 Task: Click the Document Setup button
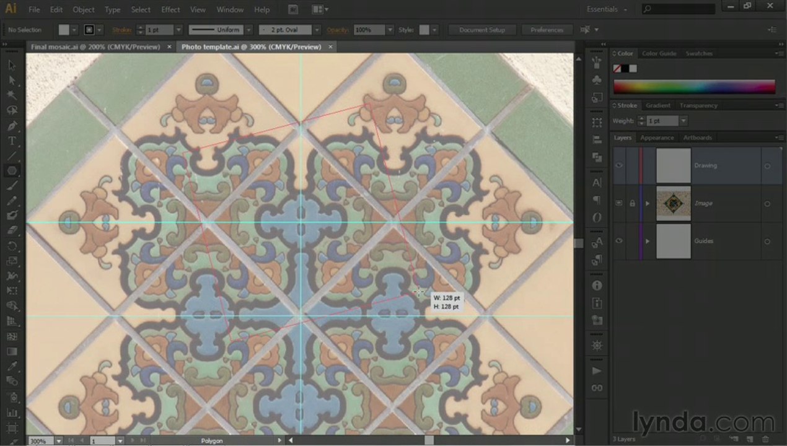click(x=481, y=30)
